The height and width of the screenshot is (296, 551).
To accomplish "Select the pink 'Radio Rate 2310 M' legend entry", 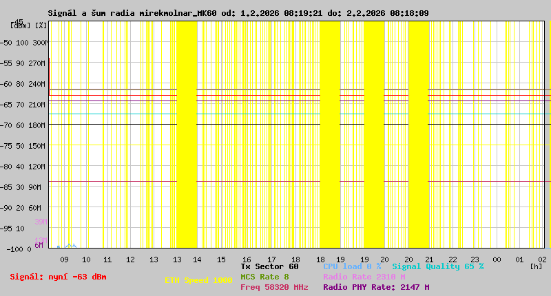I will click(364, 277).
